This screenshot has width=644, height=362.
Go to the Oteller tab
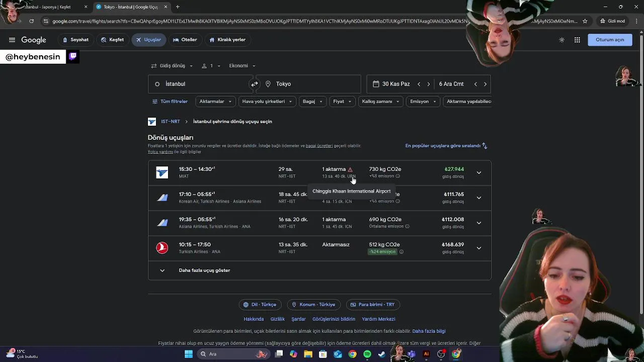(x=185, y=40)
